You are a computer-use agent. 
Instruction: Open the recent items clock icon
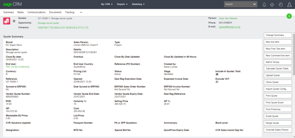tap(281, 4)
